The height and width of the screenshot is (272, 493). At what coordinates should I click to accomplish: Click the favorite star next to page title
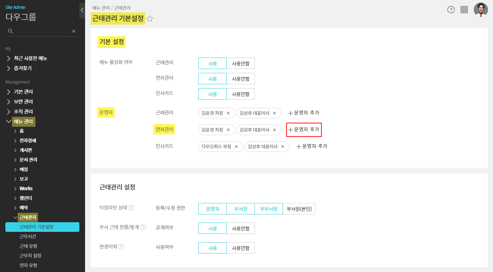pos(150,19)
